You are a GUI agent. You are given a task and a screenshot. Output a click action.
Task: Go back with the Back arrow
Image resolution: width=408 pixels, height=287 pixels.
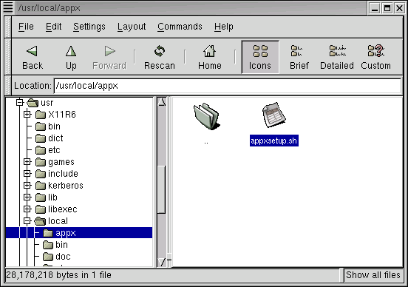pyautogui.click(x=33, y=58)
